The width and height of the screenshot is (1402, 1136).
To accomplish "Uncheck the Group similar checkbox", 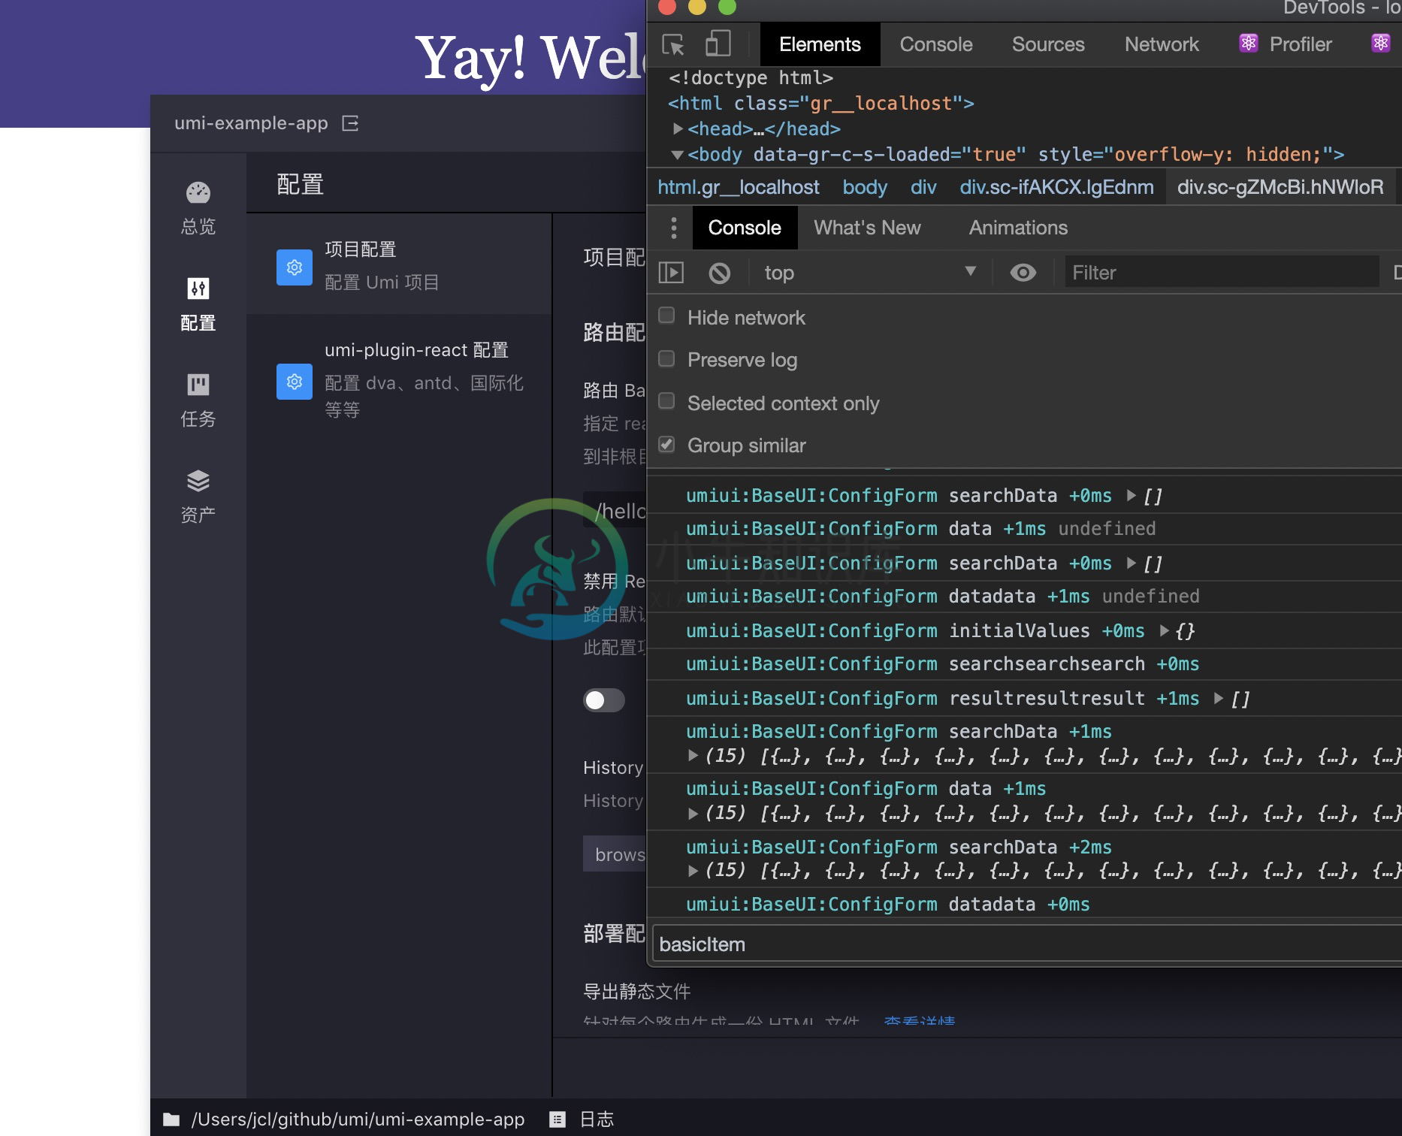I will click(666, 445).
